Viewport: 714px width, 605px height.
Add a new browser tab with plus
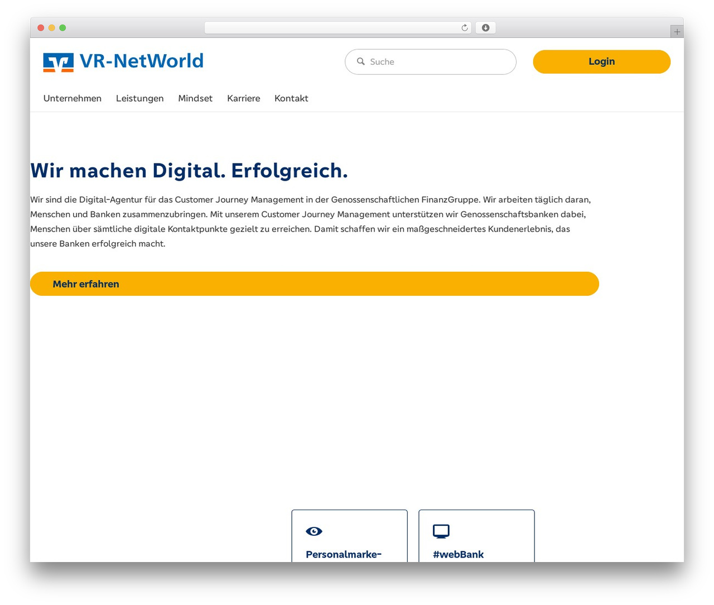point(677,32)
